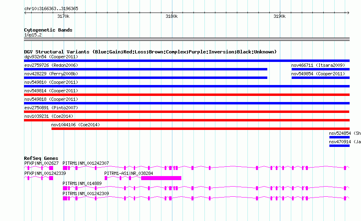Select the blue bar under nsv549854 (Cooper2011)

click(x=320, y=78)
